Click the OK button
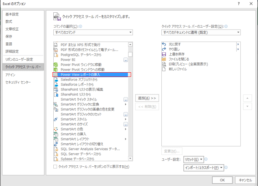The height and width of the screenshot is (186, 258). pyautogui.click(x=222, y=180)
